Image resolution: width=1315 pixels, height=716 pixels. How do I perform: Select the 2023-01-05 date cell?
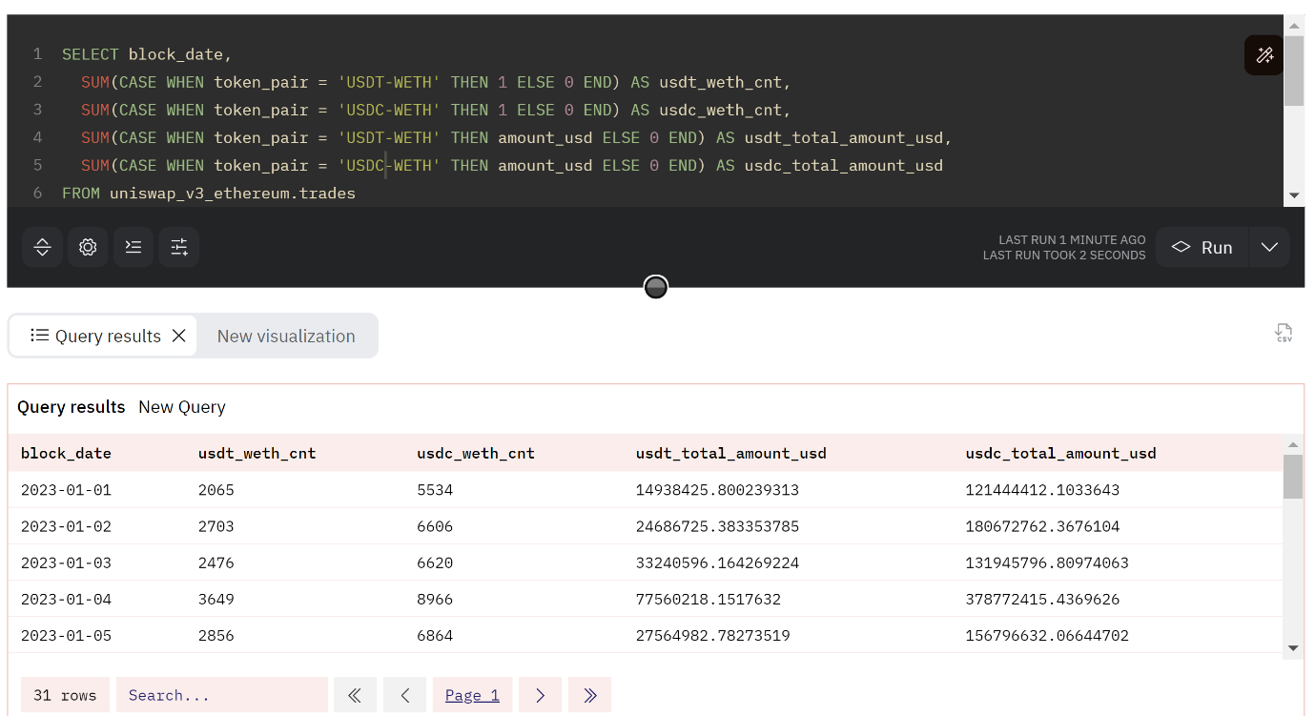point(66,635)
